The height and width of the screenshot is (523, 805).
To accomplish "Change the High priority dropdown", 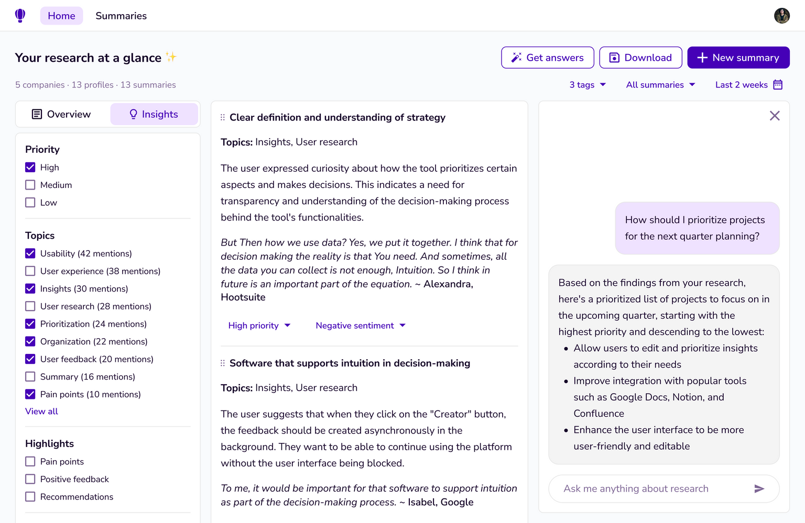I will pos(259,326).
